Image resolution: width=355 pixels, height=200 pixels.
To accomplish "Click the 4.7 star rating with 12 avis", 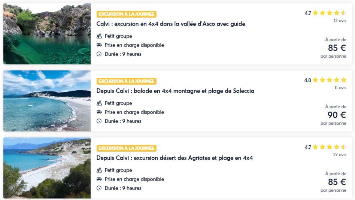I will [325, 13].
